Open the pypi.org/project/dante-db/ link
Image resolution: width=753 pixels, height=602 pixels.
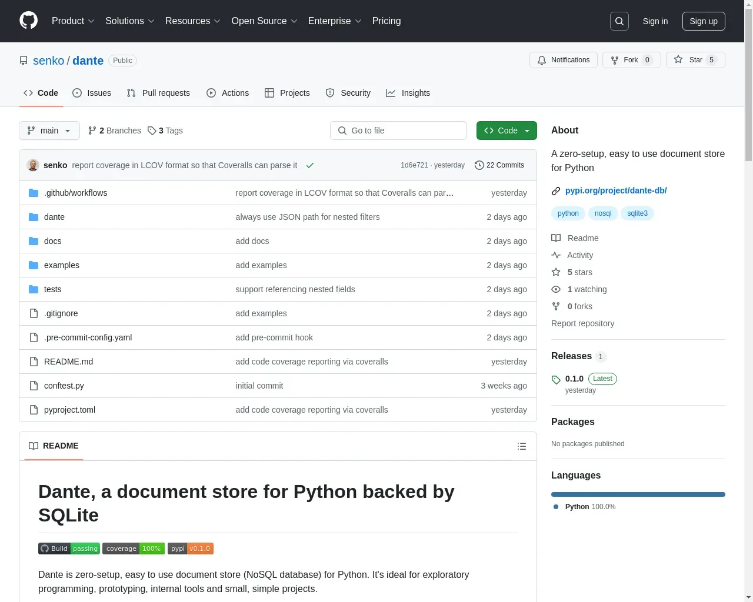pos(616,190)
